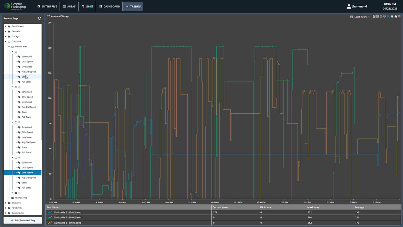Click the second chart layout icon
Viewport: 403px width, 227px height.
pos(377,16)
